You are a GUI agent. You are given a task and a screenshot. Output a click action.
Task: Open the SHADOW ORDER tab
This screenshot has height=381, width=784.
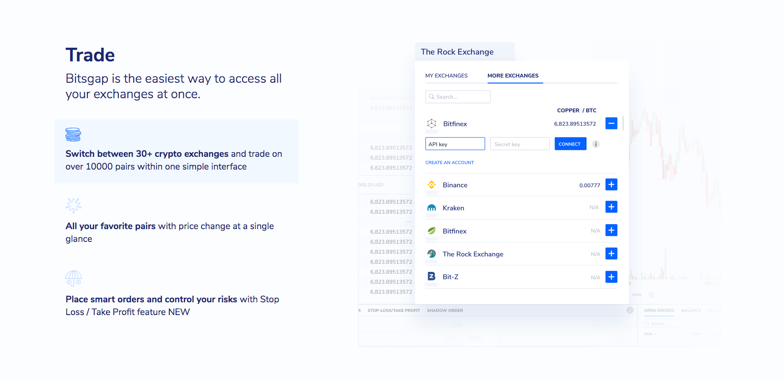click(445, 311)
